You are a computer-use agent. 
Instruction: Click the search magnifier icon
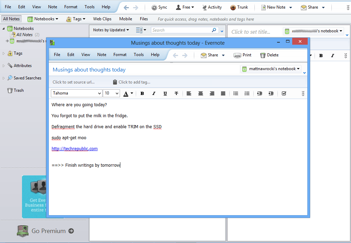(x=214, y=30)
